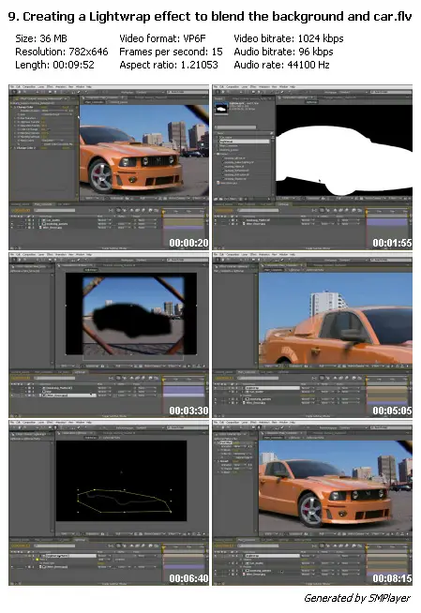This screenshot has width=421, height=613.
Task: Select the first thumbnail of the orange Mustang front view
Action: [x=109, y=167]
